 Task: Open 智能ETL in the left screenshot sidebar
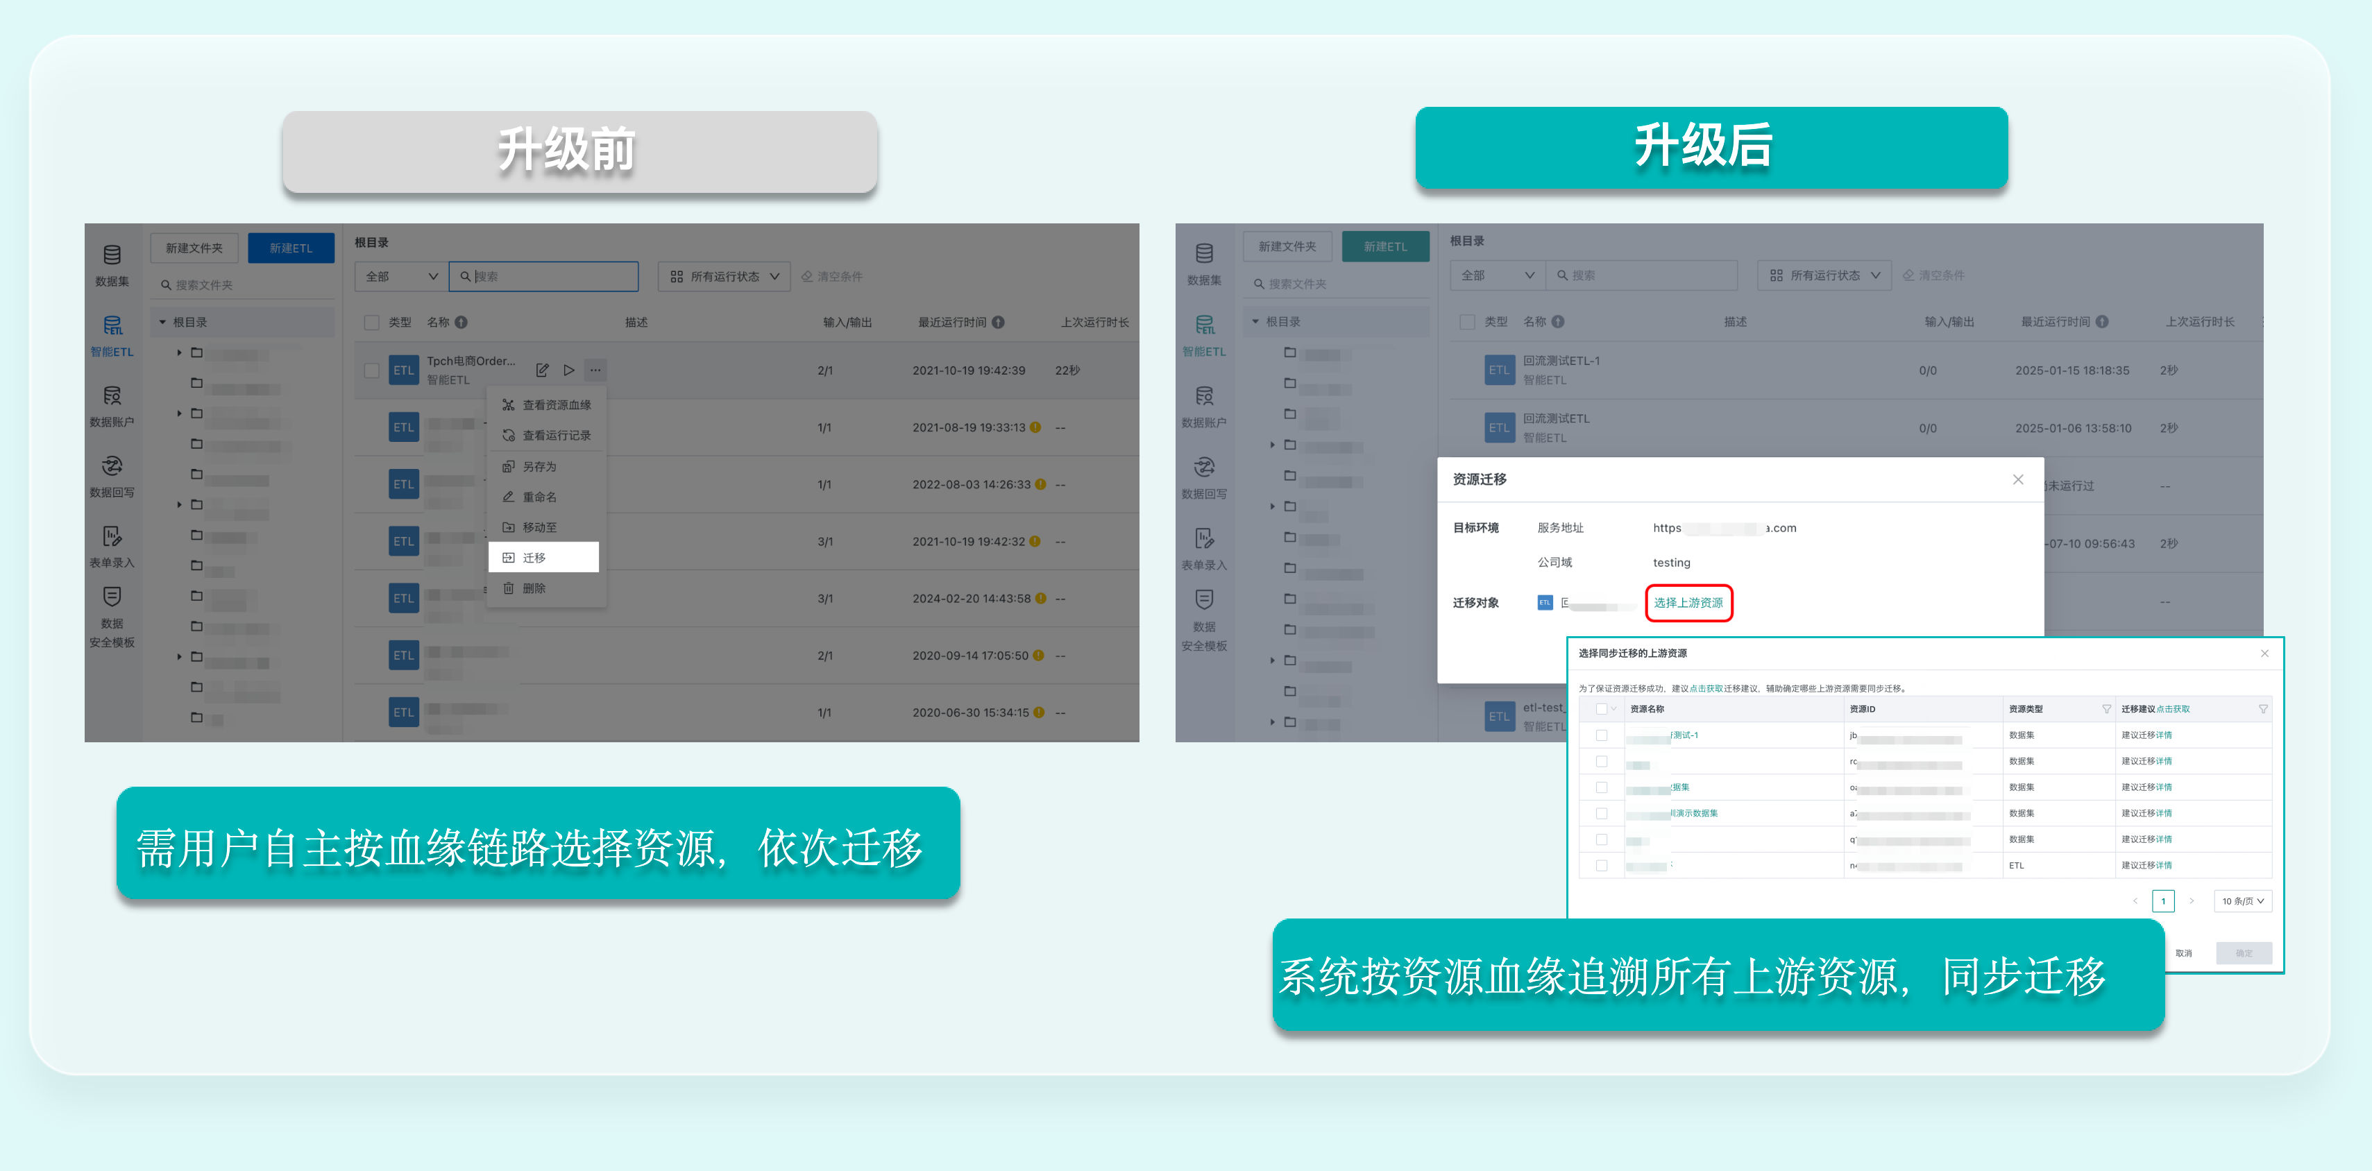coord(112,336)
